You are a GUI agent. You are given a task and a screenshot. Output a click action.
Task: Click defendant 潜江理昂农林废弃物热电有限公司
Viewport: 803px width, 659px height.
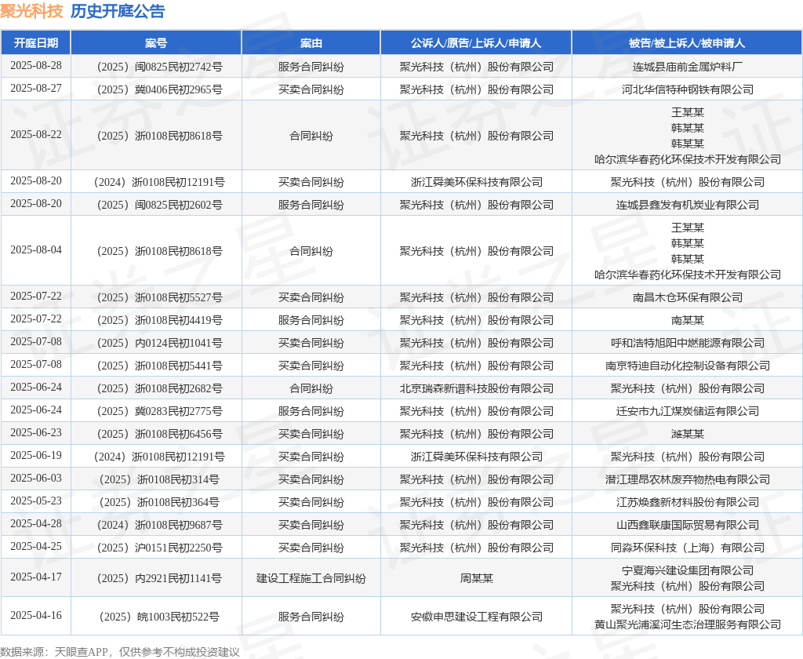coord(687,479)
